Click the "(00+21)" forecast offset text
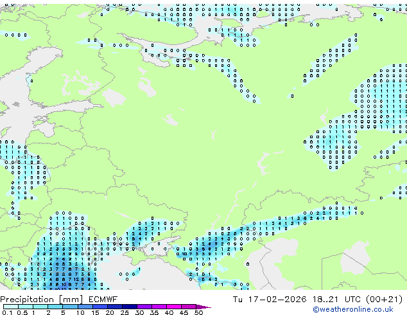The image size is (407, 315). (x=384, y=300)
